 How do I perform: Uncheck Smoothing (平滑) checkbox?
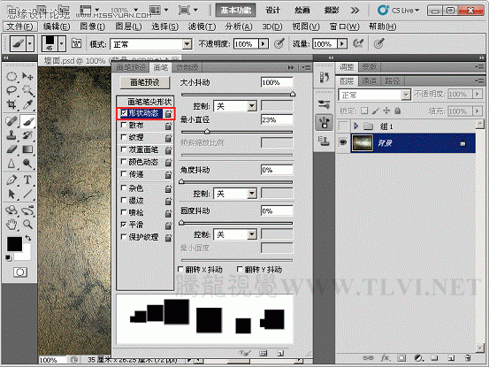[124, 225]
